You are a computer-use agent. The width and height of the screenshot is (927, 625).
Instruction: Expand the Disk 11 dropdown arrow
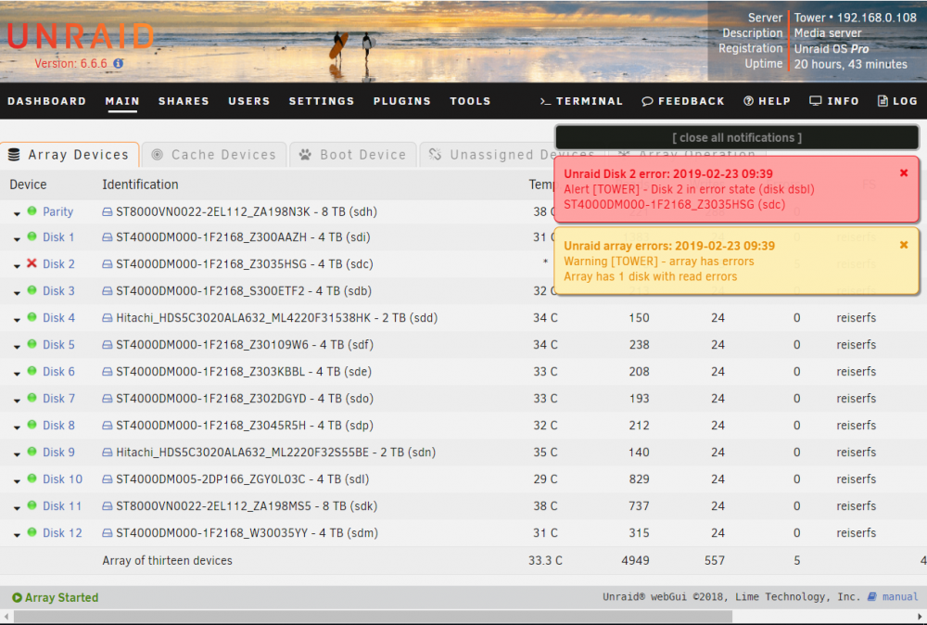pyautogui.click(x=17, y=508)
